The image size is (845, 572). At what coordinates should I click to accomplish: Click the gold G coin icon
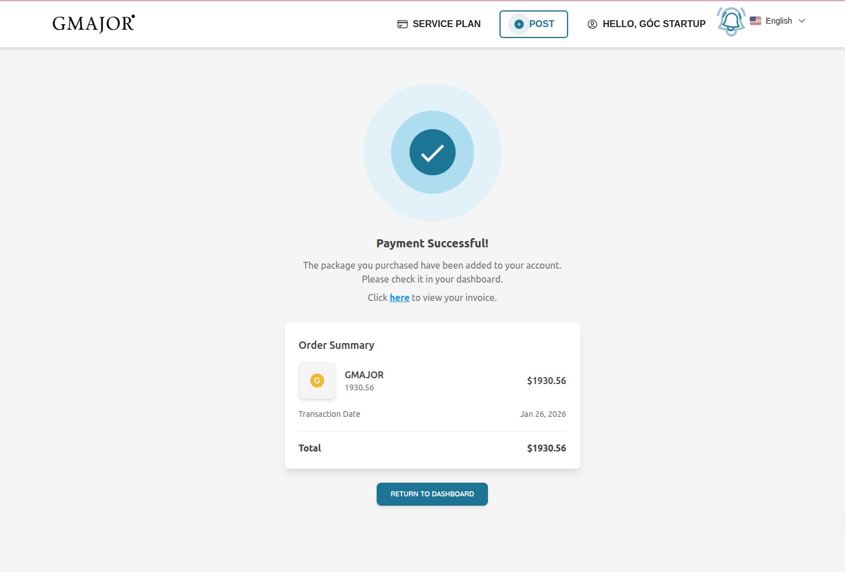pyautogui.click(x=317, y=381)
